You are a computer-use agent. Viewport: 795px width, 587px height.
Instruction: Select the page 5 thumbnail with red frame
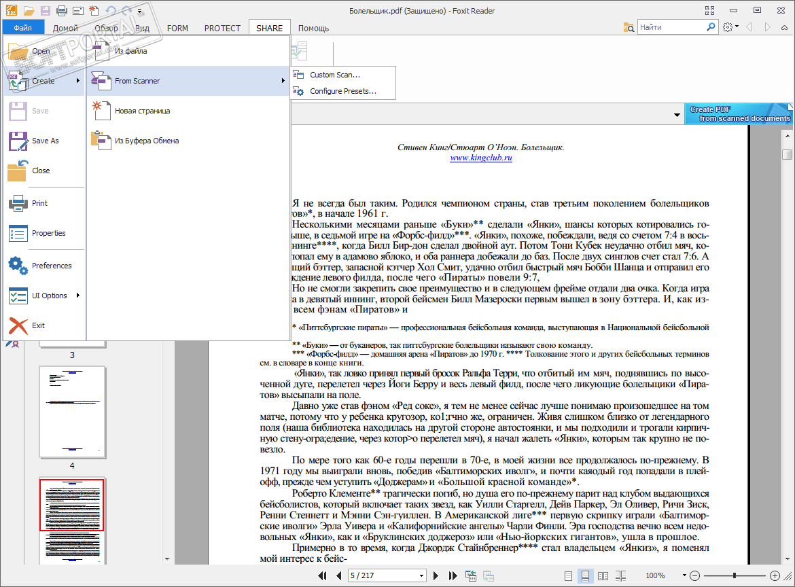pyautogui.click(x=73, y=520)
